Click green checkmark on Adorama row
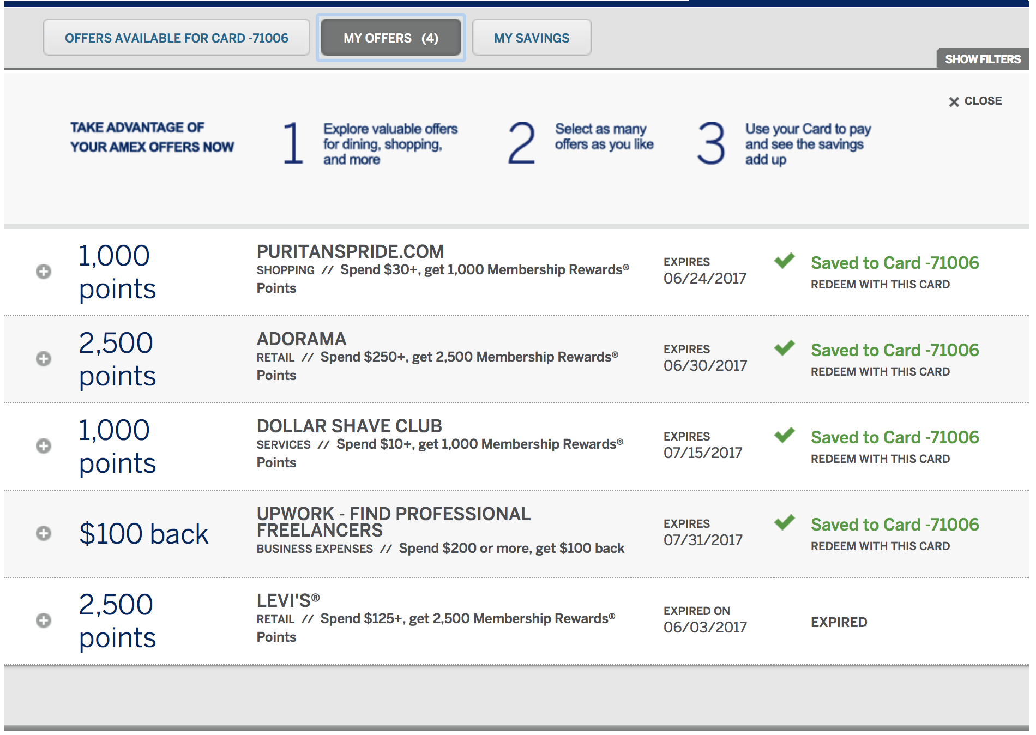Image resolution: width=1036 pixels, height=735 pixels. click(x=785, y=348)
